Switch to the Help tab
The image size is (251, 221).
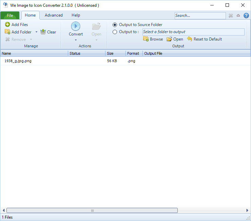point(76,15)
